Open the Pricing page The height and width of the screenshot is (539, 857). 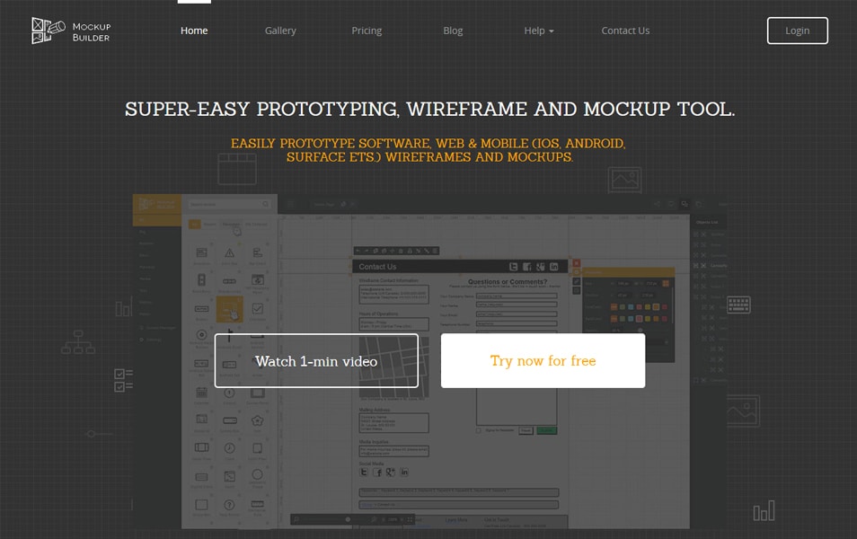click(367, 31)
